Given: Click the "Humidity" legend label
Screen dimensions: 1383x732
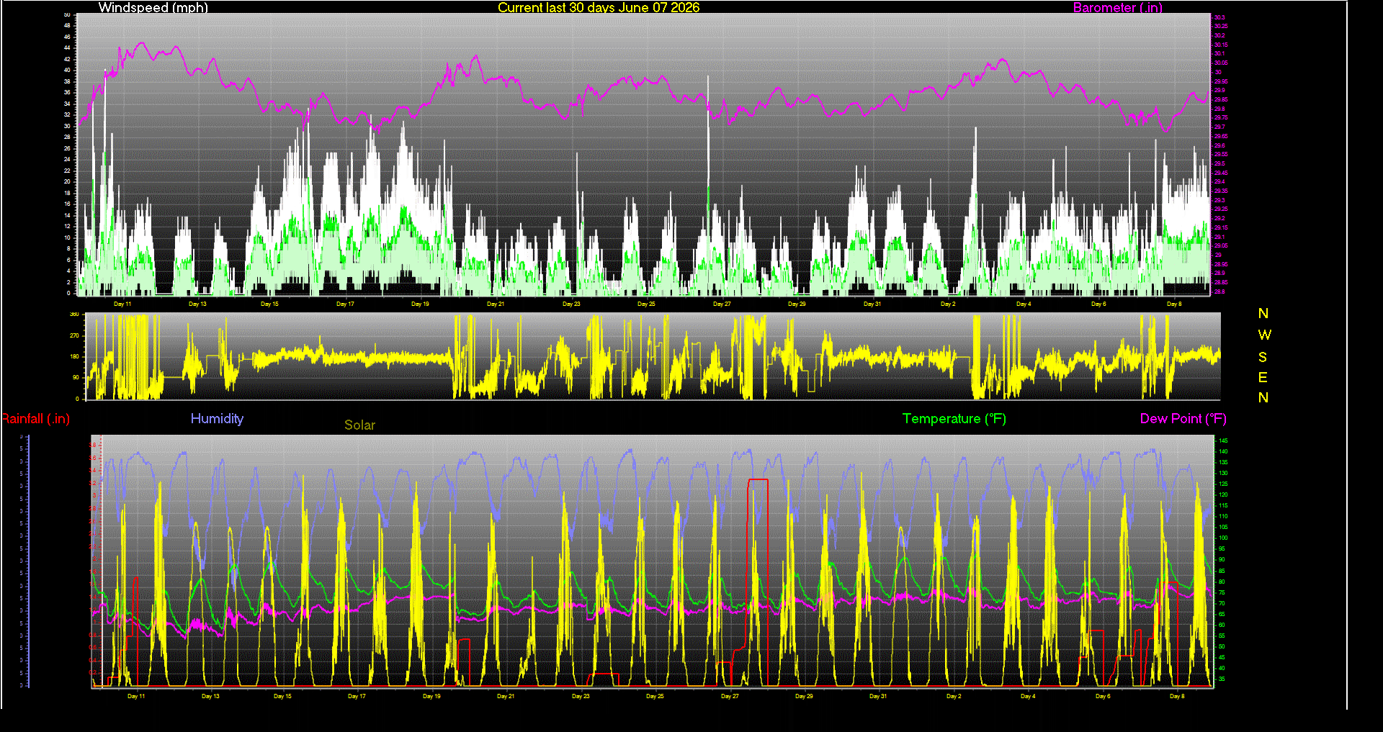Looking at the screenshot, I should point(217,419).
